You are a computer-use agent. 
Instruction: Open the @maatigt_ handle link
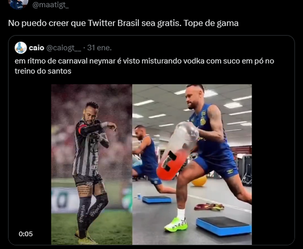pyautogui.click(x=50, y=5)
